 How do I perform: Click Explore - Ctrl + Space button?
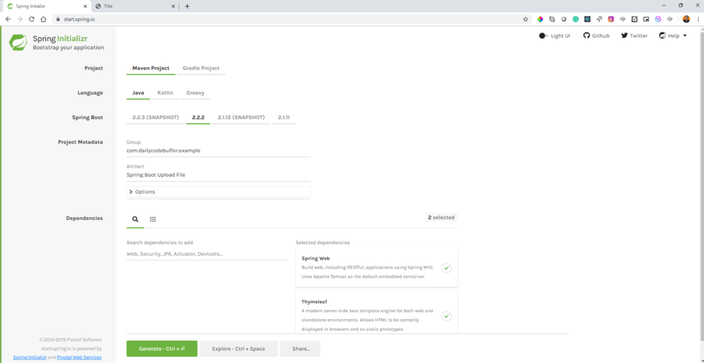point(239,349)
